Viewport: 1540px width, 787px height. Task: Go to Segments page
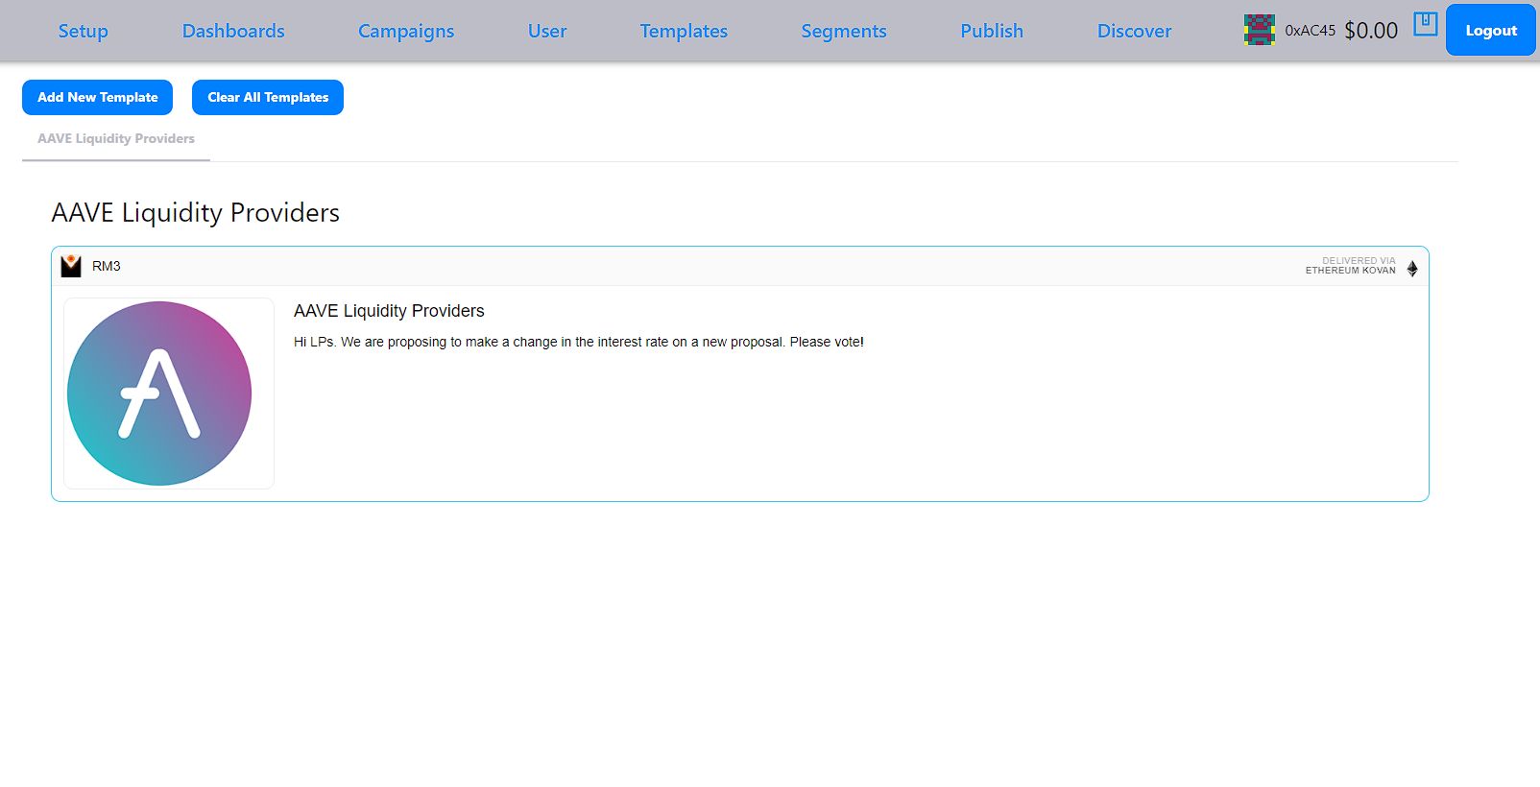(844, 31)
